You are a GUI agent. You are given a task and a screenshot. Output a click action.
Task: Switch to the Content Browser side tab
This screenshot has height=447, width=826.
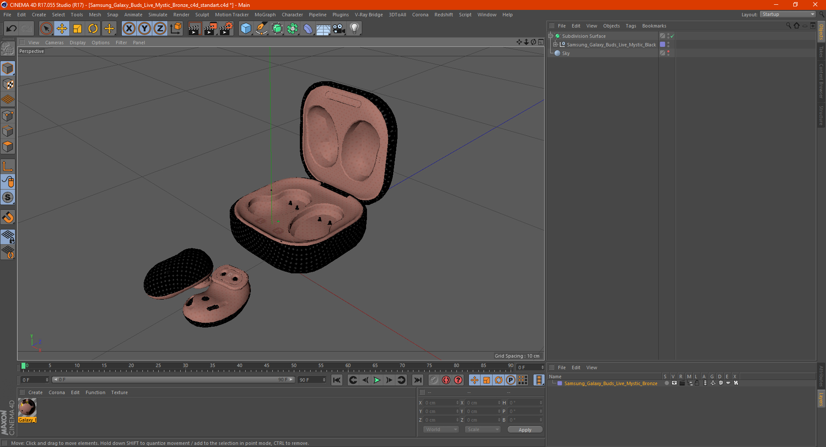pos(821,81)
